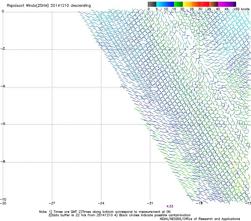Click the orange 25-30 knots color segment

coord(196,4)
